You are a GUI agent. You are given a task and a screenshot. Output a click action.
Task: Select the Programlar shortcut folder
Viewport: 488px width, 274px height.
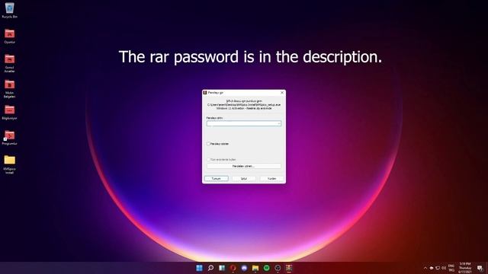tap(10, 138)
